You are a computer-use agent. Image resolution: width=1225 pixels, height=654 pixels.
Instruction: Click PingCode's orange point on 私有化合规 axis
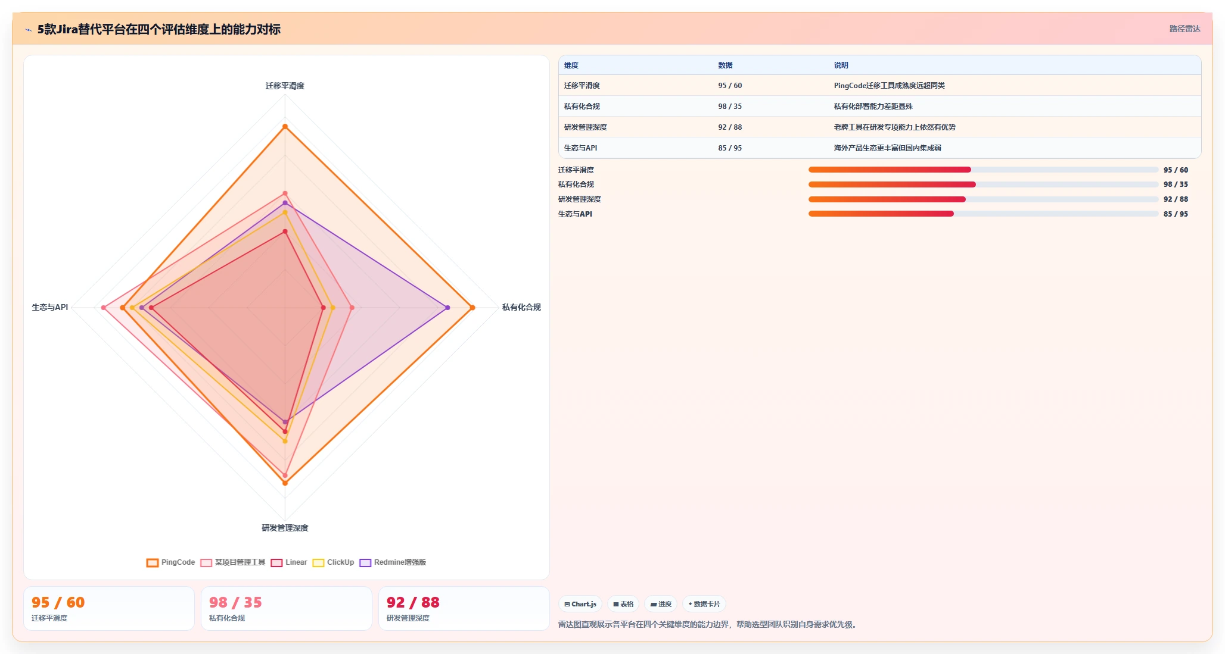(x=472, y=308)
